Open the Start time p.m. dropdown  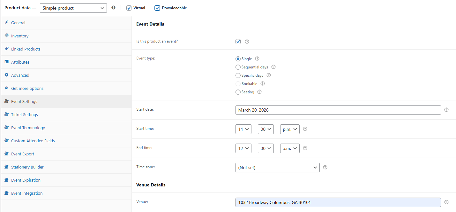click(290, 129)
